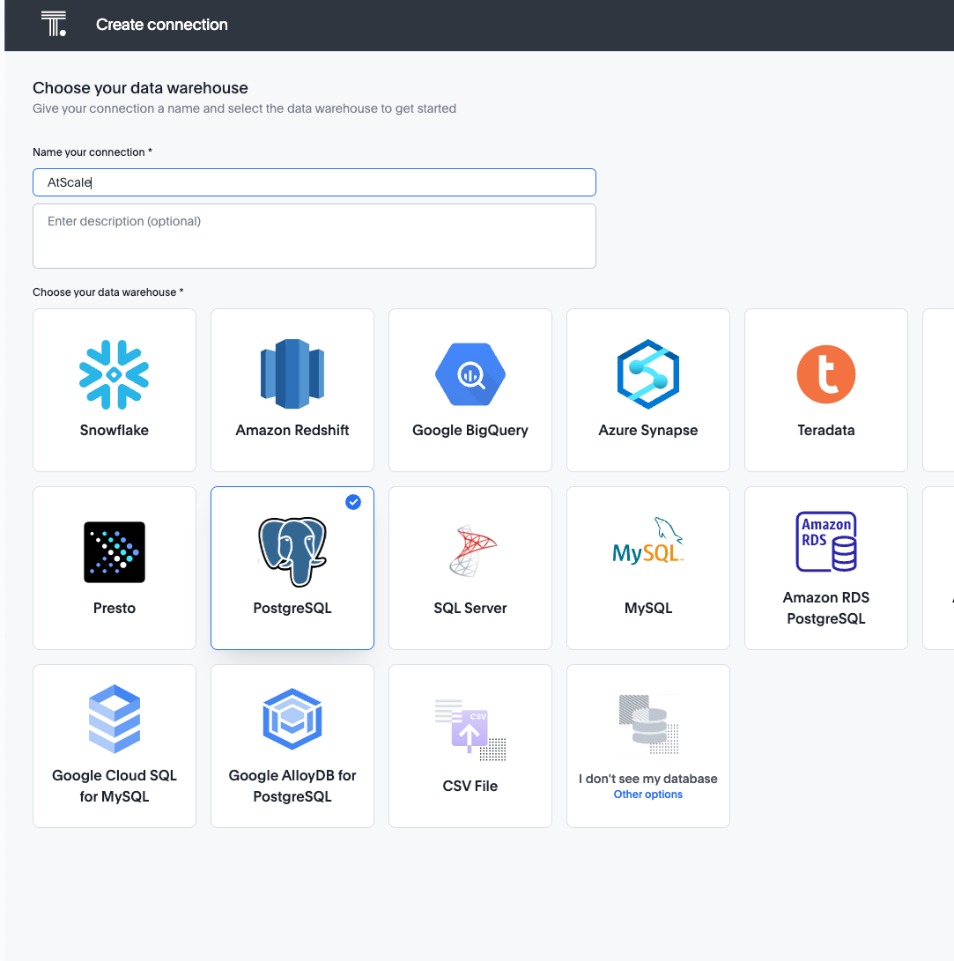The image size is (954, 961).
Task: Pick the Amazon RDS logo icon
Action: [x=826, y=542]
